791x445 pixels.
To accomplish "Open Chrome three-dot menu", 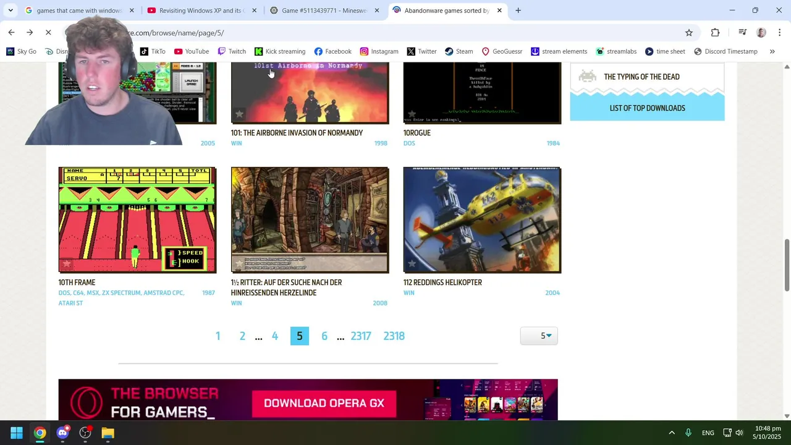I will coord(779,33).
